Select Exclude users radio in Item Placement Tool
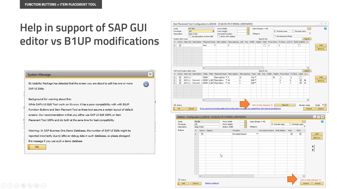The width and height of the screenshot is (337, 189). click(293, 31)
